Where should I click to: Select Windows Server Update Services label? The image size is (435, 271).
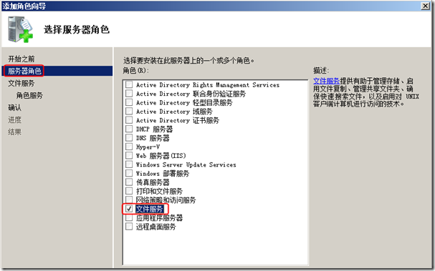(x=186, y=164)
